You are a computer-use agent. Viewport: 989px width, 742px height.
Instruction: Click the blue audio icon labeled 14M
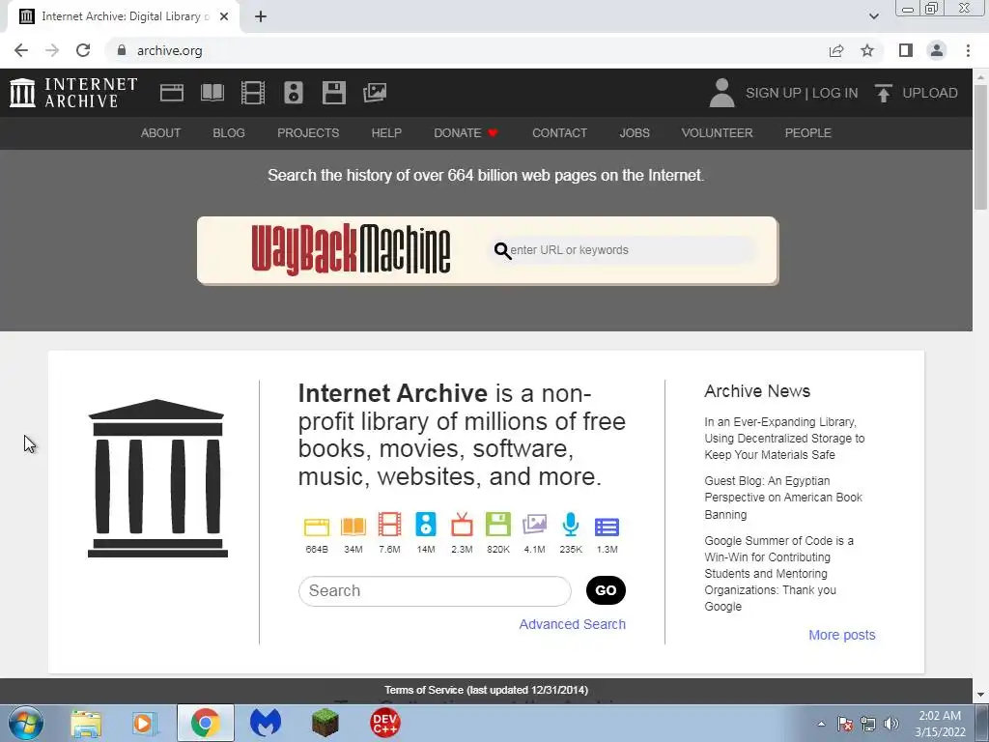pos(426,525)
